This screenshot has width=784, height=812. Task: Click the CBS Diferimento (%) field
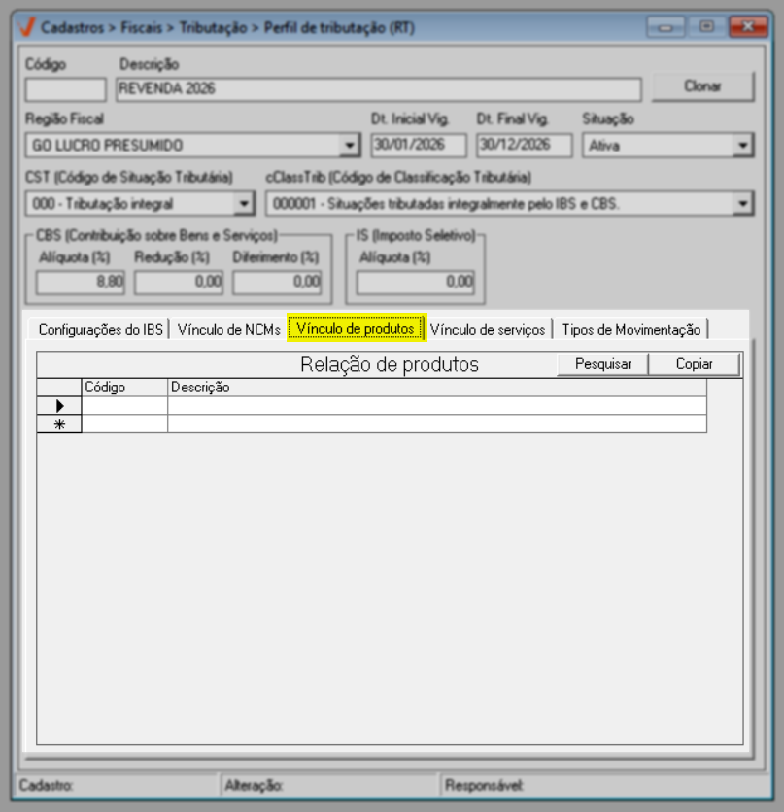tap(277, 283)
